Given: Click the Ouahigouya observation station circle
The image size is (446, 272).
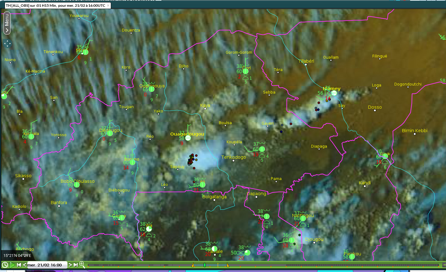Looking at the screenshot, I should click(151, 89).
